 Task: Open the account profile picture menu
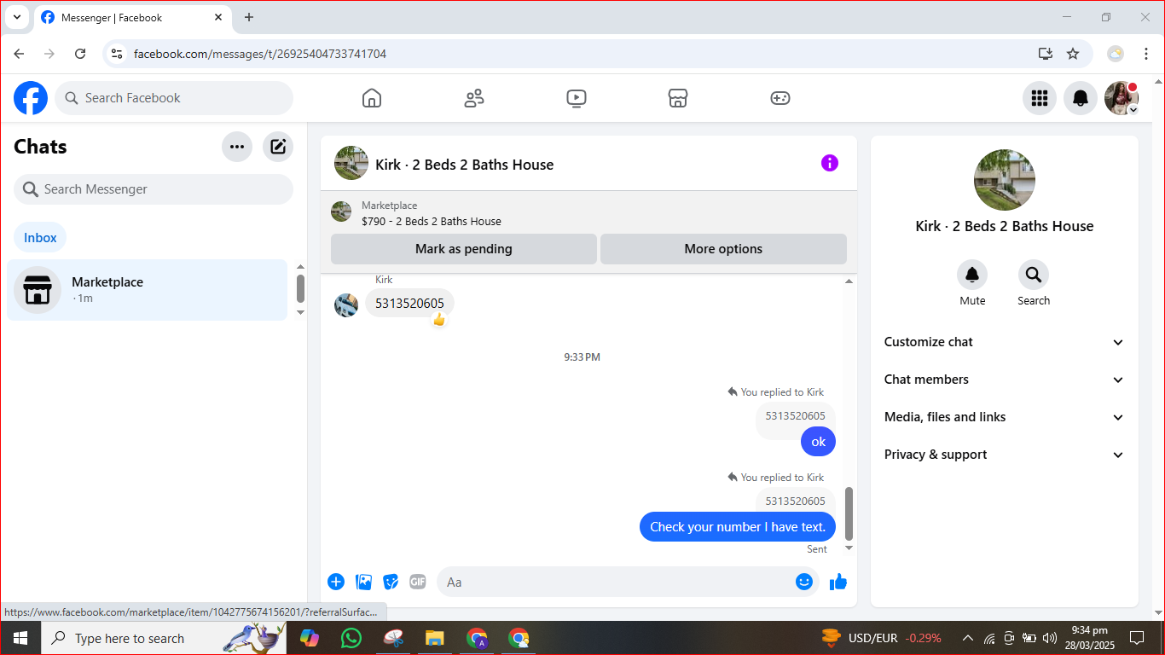[1122, 98]
